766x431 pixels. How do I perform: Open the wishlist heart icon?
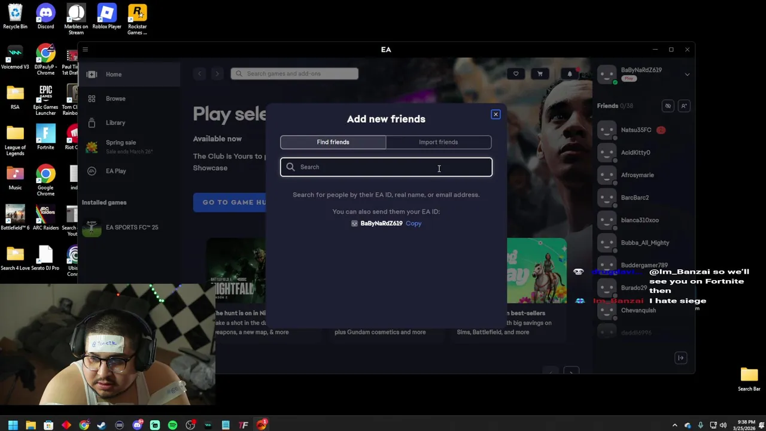click(516, 74)
